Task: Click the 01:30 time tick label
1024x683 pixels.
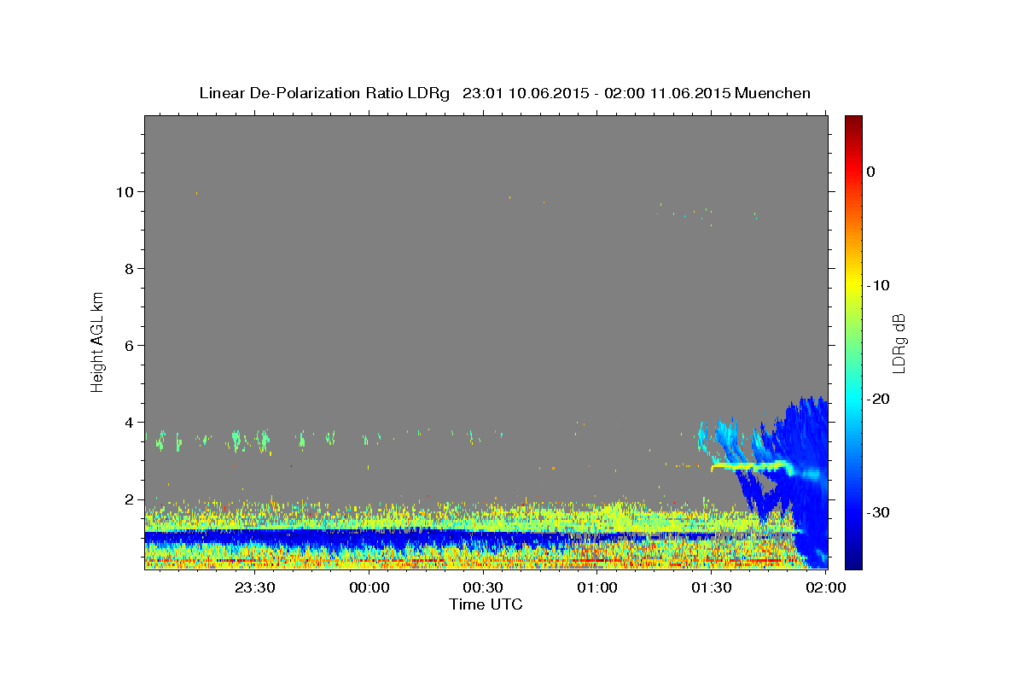Action: tap(711, 588)
